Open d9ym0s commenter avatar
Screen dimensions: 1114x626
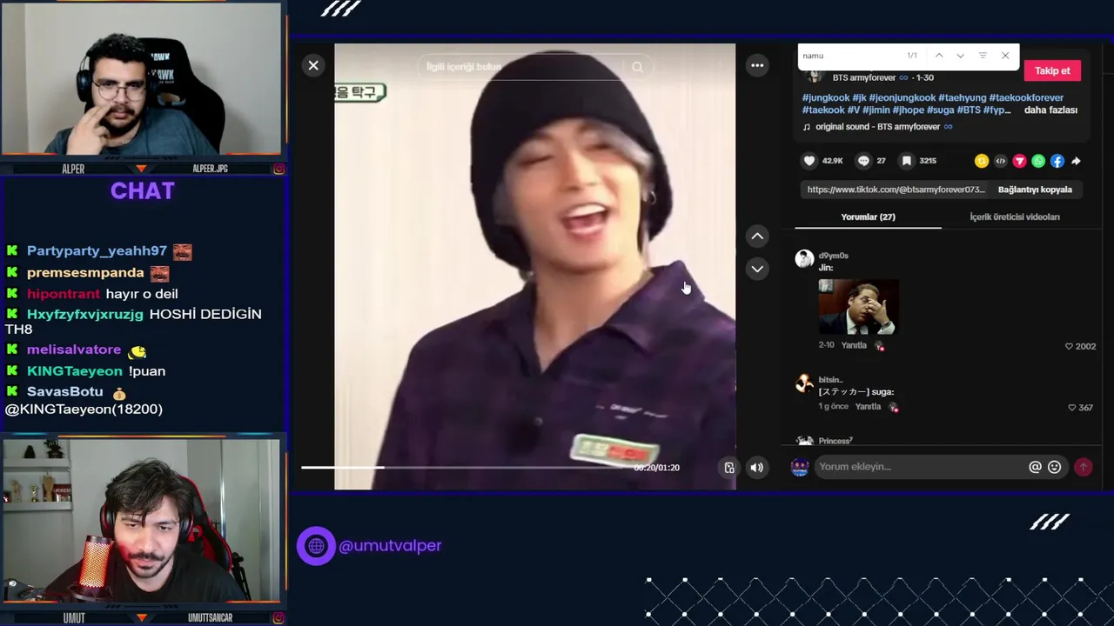[x=804, y=258]
